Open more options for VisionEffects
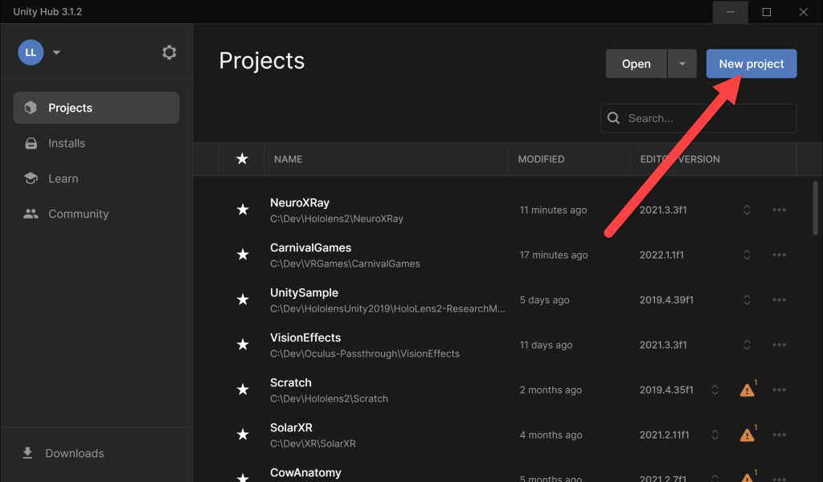This screenshot has width=823, height=482. [x=779, y=345]
